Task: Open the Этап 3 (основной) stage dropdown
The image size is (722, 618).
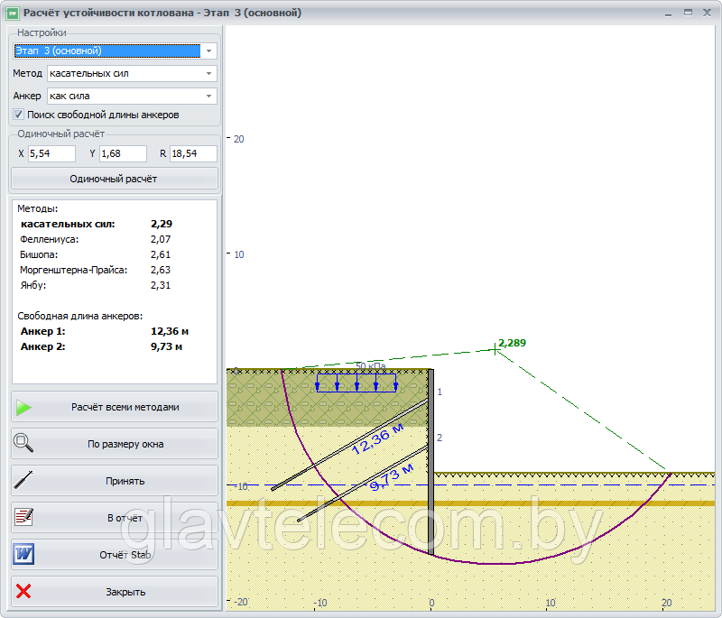Action: coord(116,51)
